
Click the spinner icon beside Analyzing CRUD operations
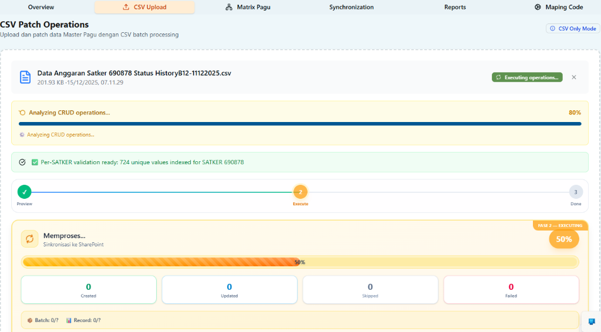click(22, 113)
